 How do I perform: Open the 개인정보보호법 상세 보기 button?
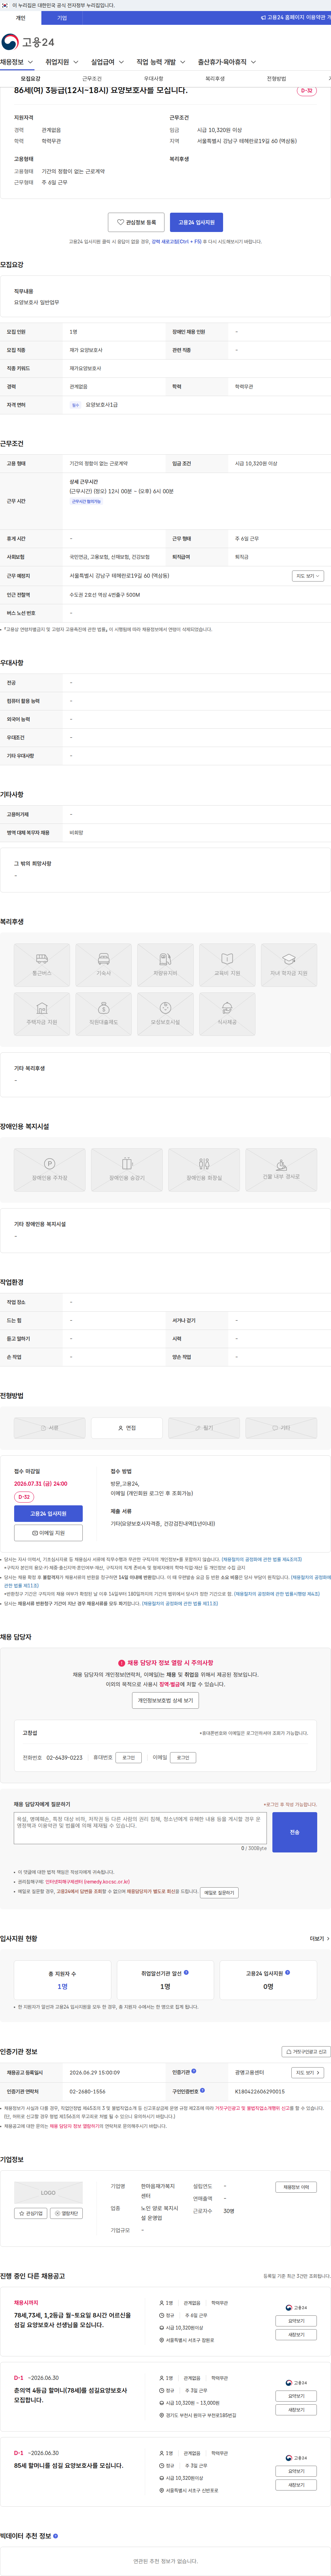(x=165, y=1700)
